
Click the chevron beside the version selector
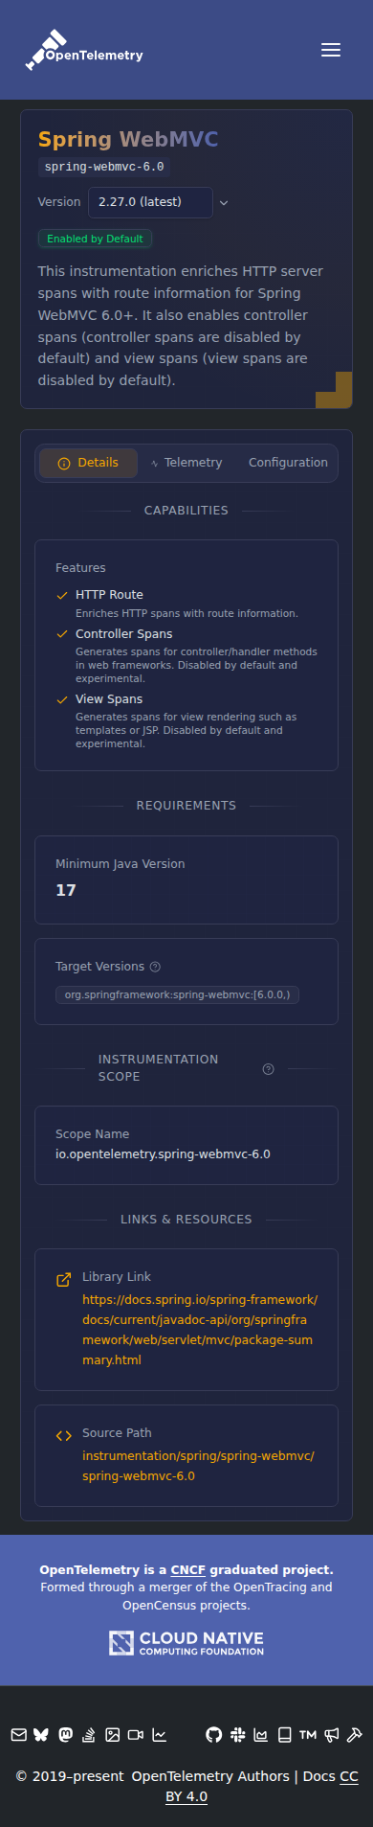tap(224, 203)
